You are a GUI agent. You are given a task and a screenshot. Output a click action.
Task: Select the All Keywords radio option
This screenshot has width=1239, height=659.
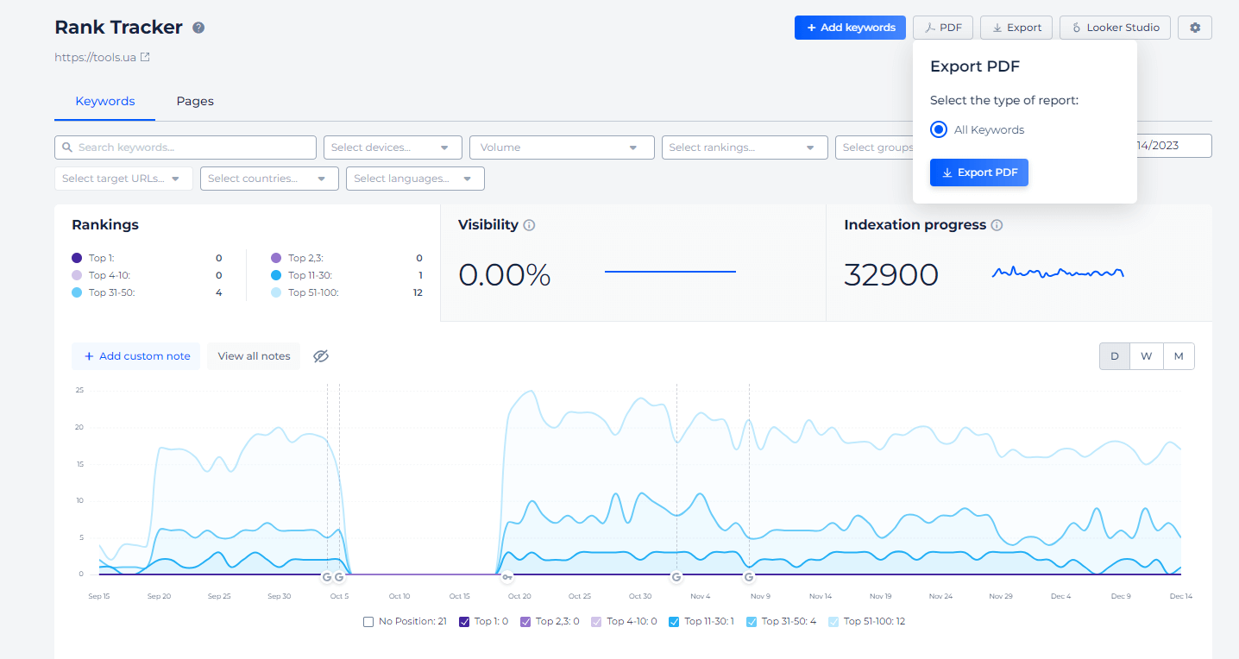[x=939, y=130]
